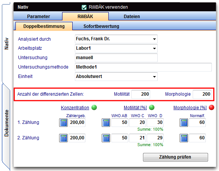Image resolution: width=219 pixels, height=171 pixels.
Task: Click the Motilität cell count field
Action: tap(141, 94)
